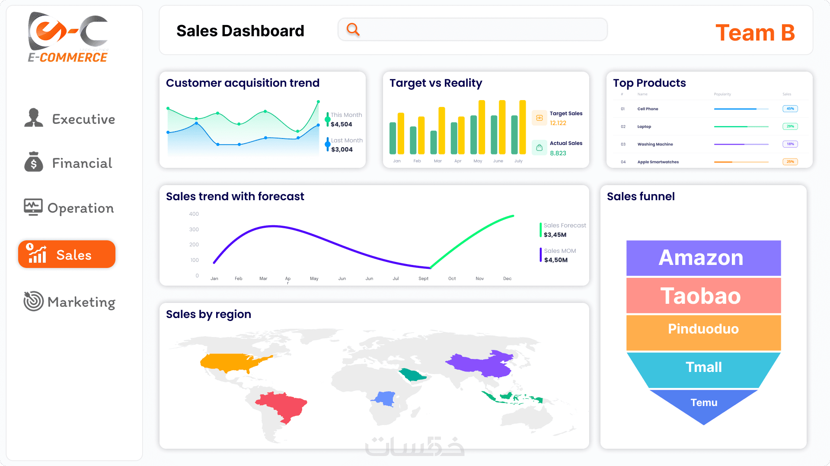The image size is (830, 466).
Task: Select the Temu funnel stage
Action: (703, 403)
